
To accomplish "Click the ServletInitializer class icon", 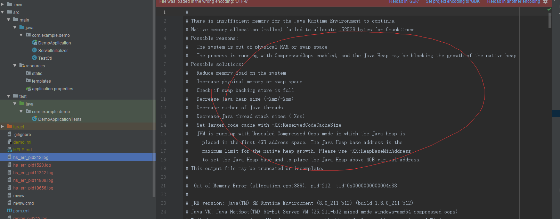I will [x=34, y=50].
